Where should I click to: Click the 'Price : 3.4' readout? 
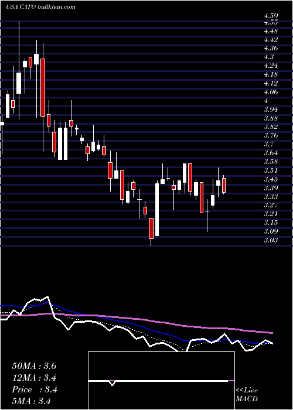(35, 389)
